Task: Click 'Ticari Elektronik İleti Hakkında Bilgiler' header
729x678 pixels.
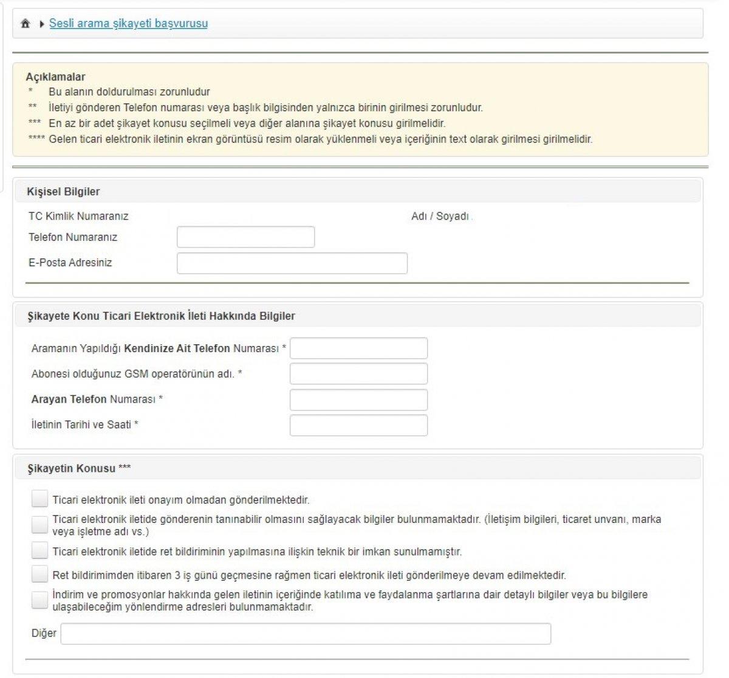Action: coord(161,316)
